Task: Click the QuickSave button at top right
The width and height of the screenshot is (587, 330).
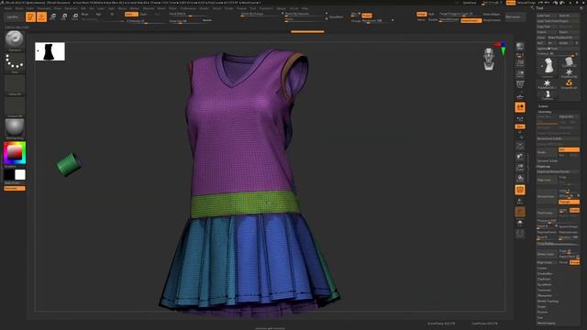Action: click(470, 3)
